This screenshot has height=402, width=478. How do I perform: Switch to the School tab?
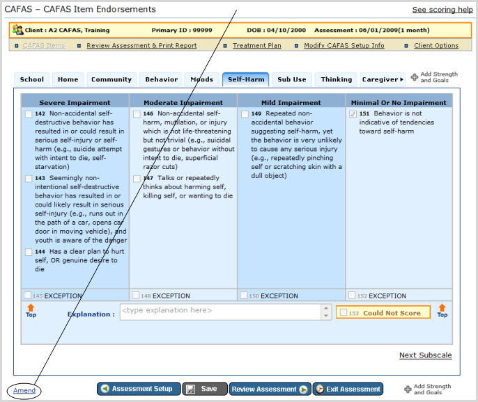[32, 79]
